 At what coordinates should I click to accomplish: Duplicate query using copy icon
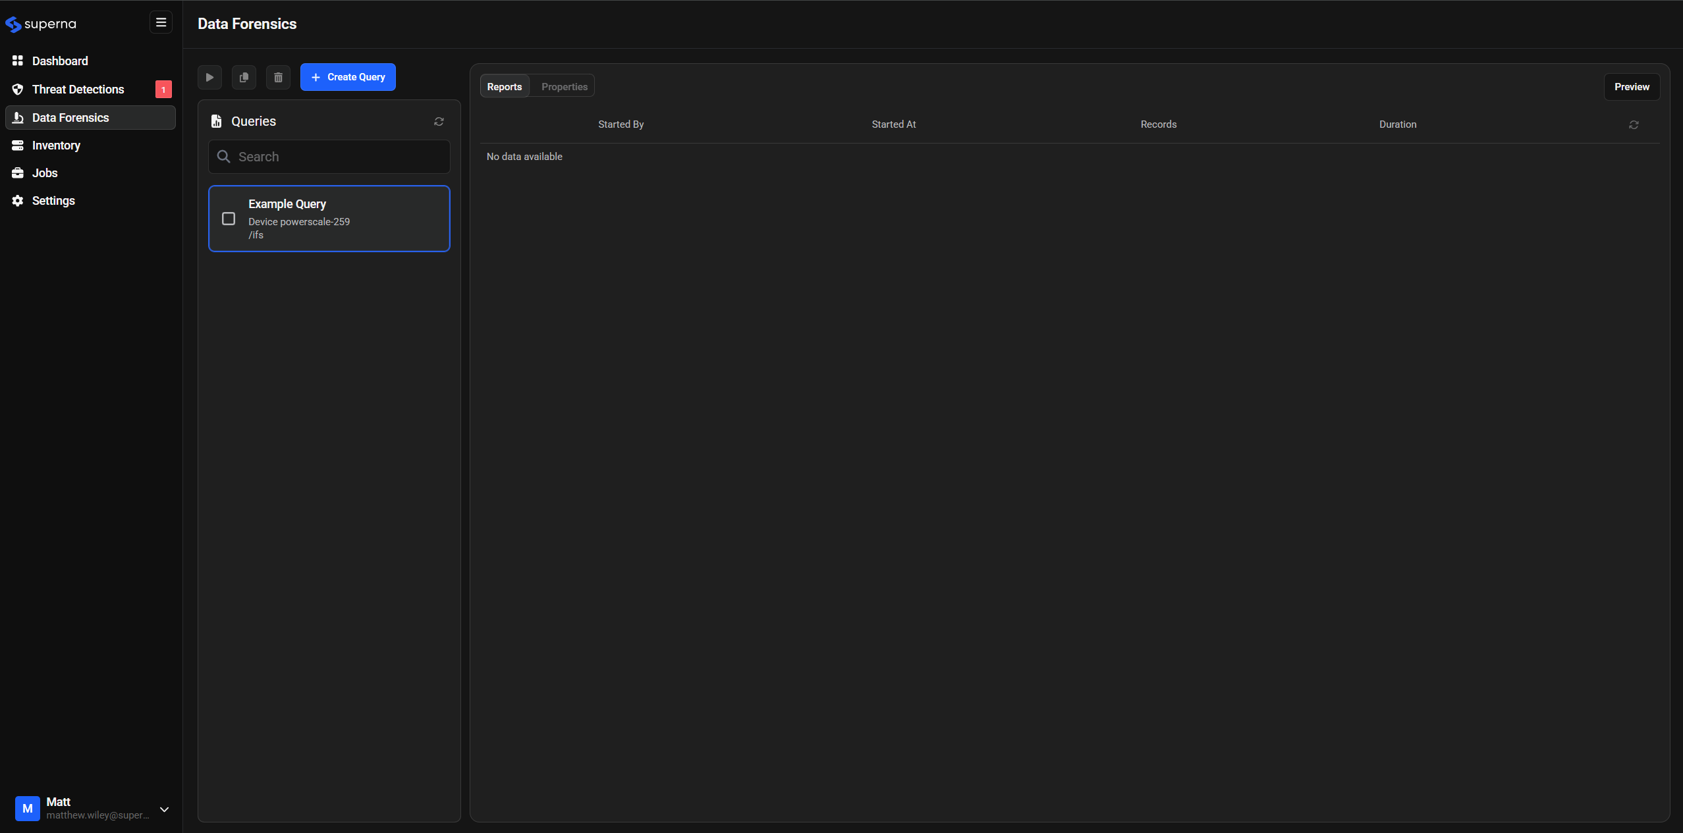(244, 77)
